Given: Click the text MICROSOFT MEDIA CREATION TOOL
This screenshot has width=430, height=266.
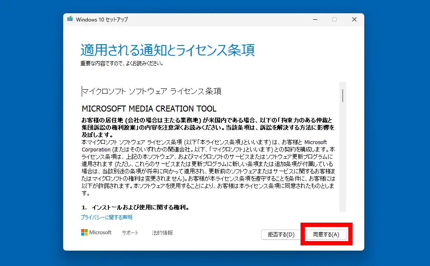Looking at the screenshot, I should (x=149, y=109).
